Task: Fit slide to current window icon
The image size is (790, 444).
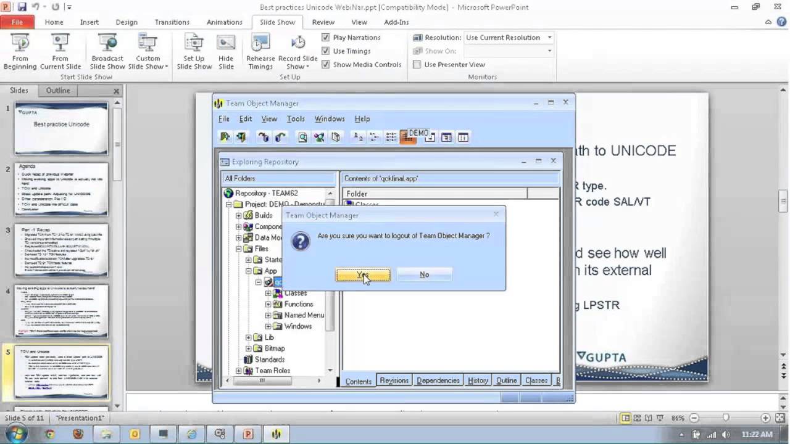Action: coord(779,417)
